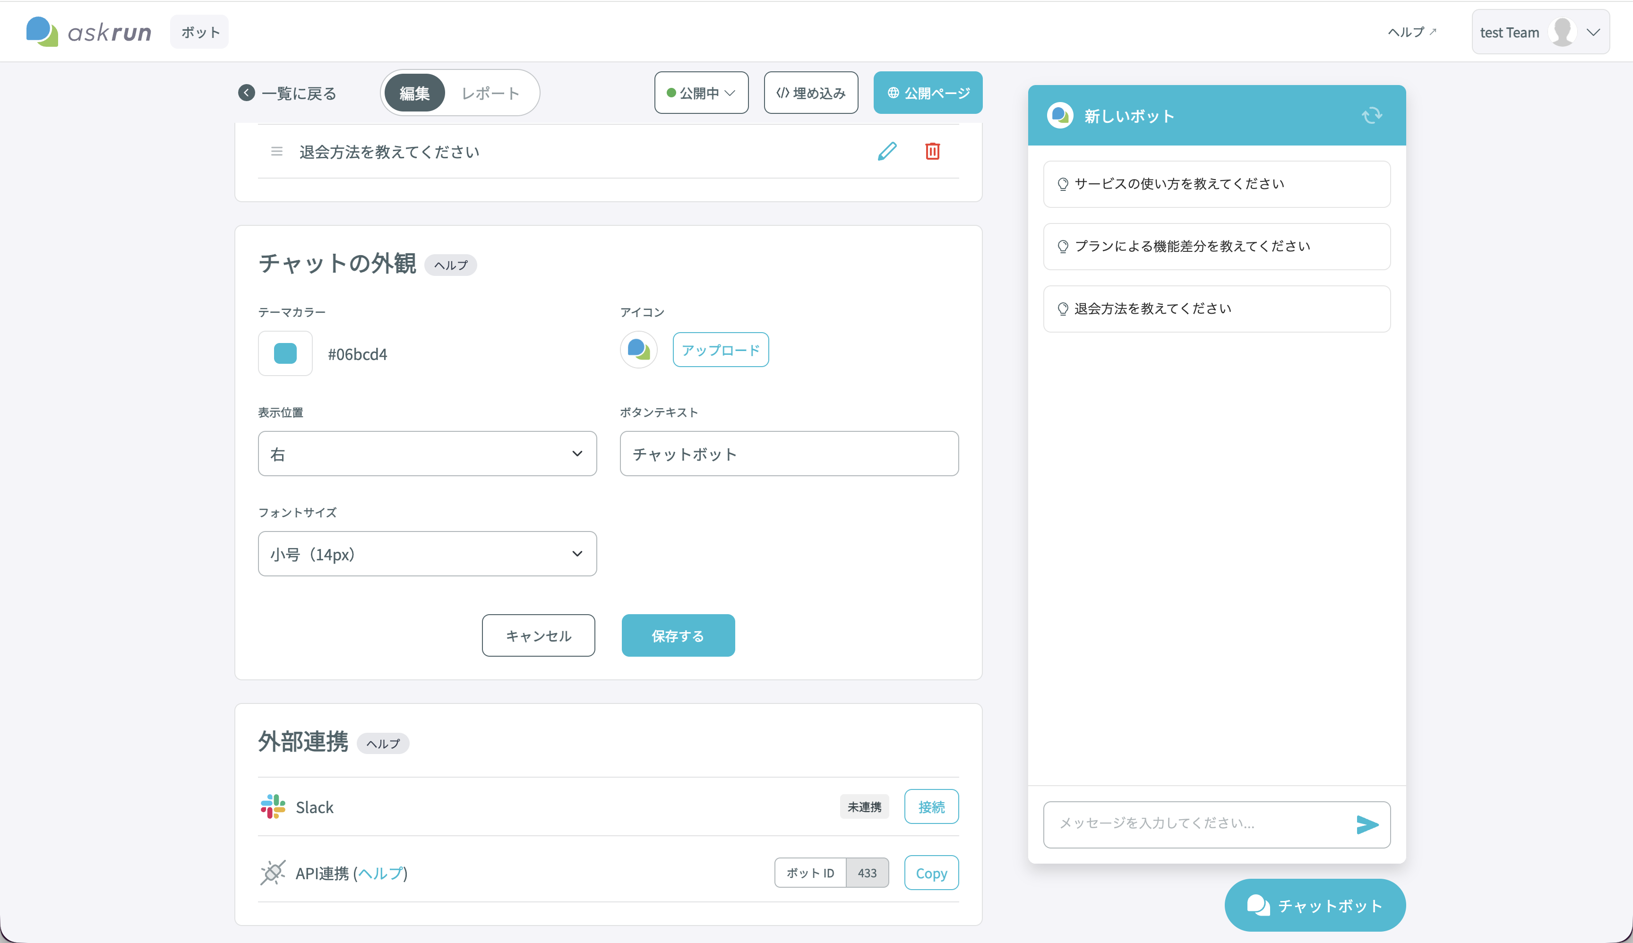The width and height of the screenshot is (1633, 943).
Task: Click the API連携 plug icon
Action: 273,873
